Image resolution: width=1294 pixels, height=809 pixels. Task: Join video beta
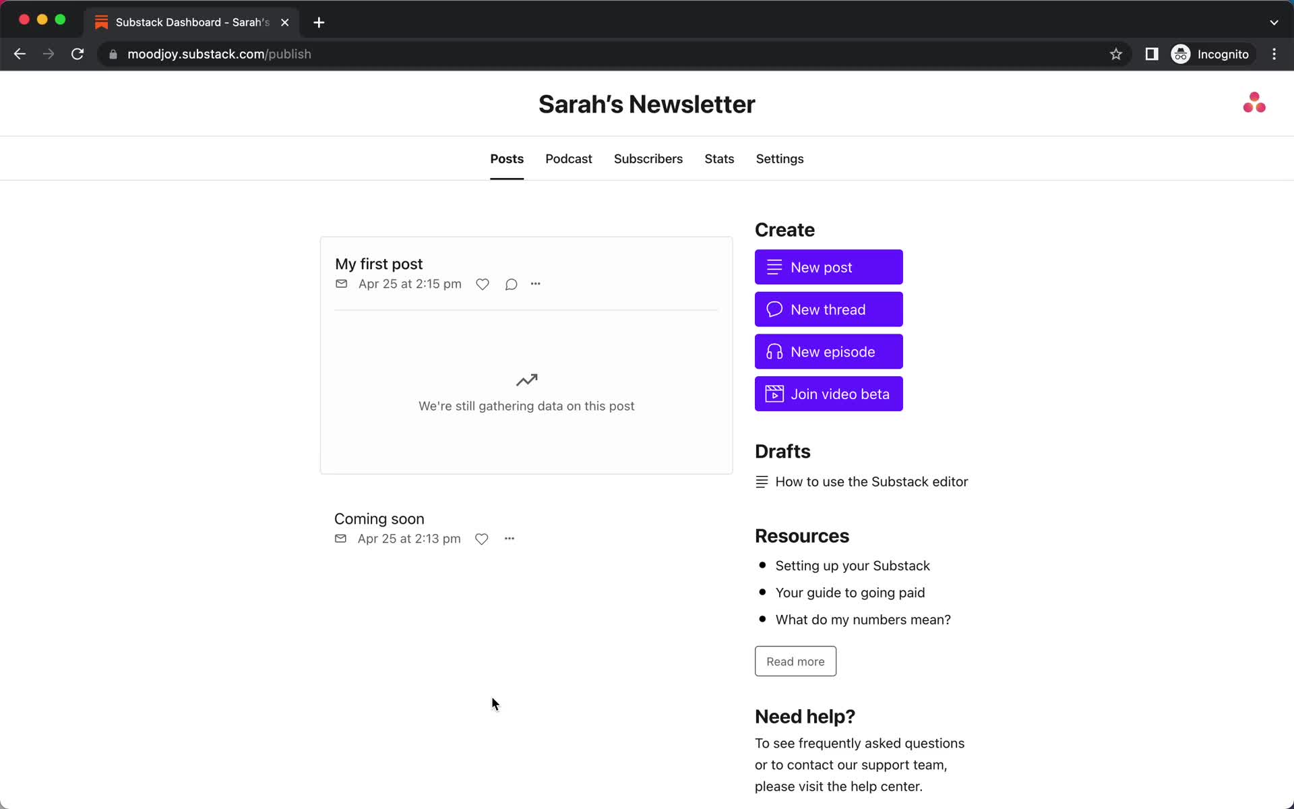pos(828,394)
